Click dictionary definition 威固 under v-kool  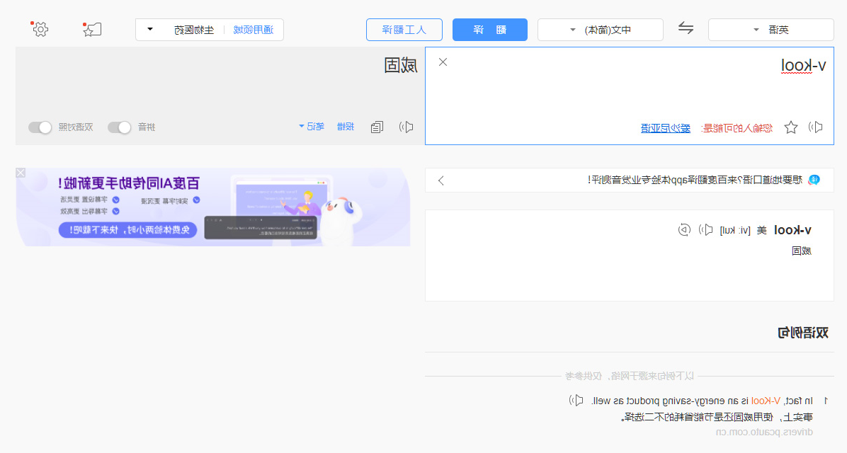[802, 251]
